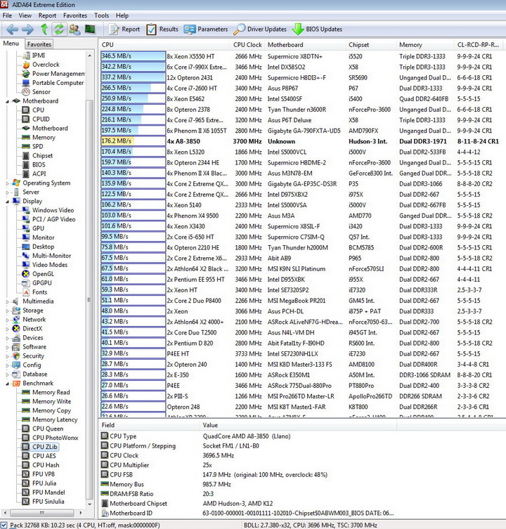The height and width of the screenshot is (529, 506).
Task: Open the Tools menu
Action: [102, 15]
